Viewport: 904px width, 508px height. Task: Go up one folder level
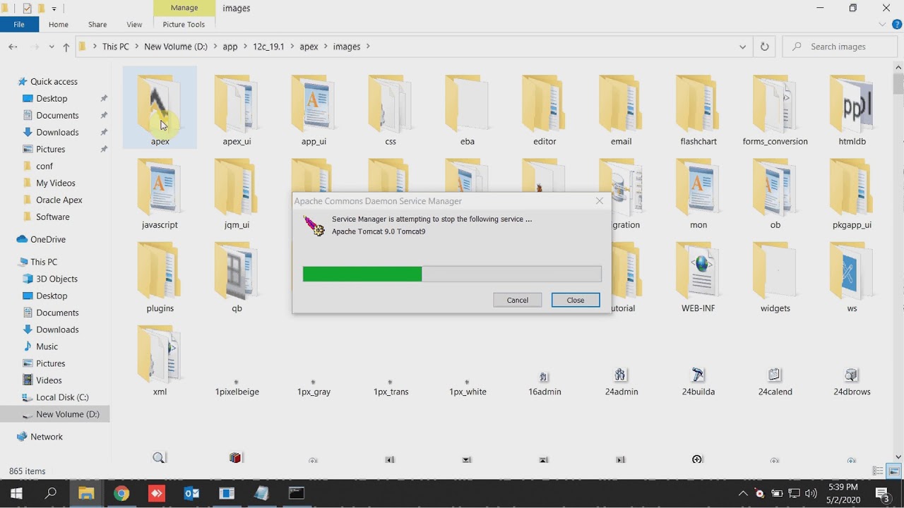coord(66,47)
